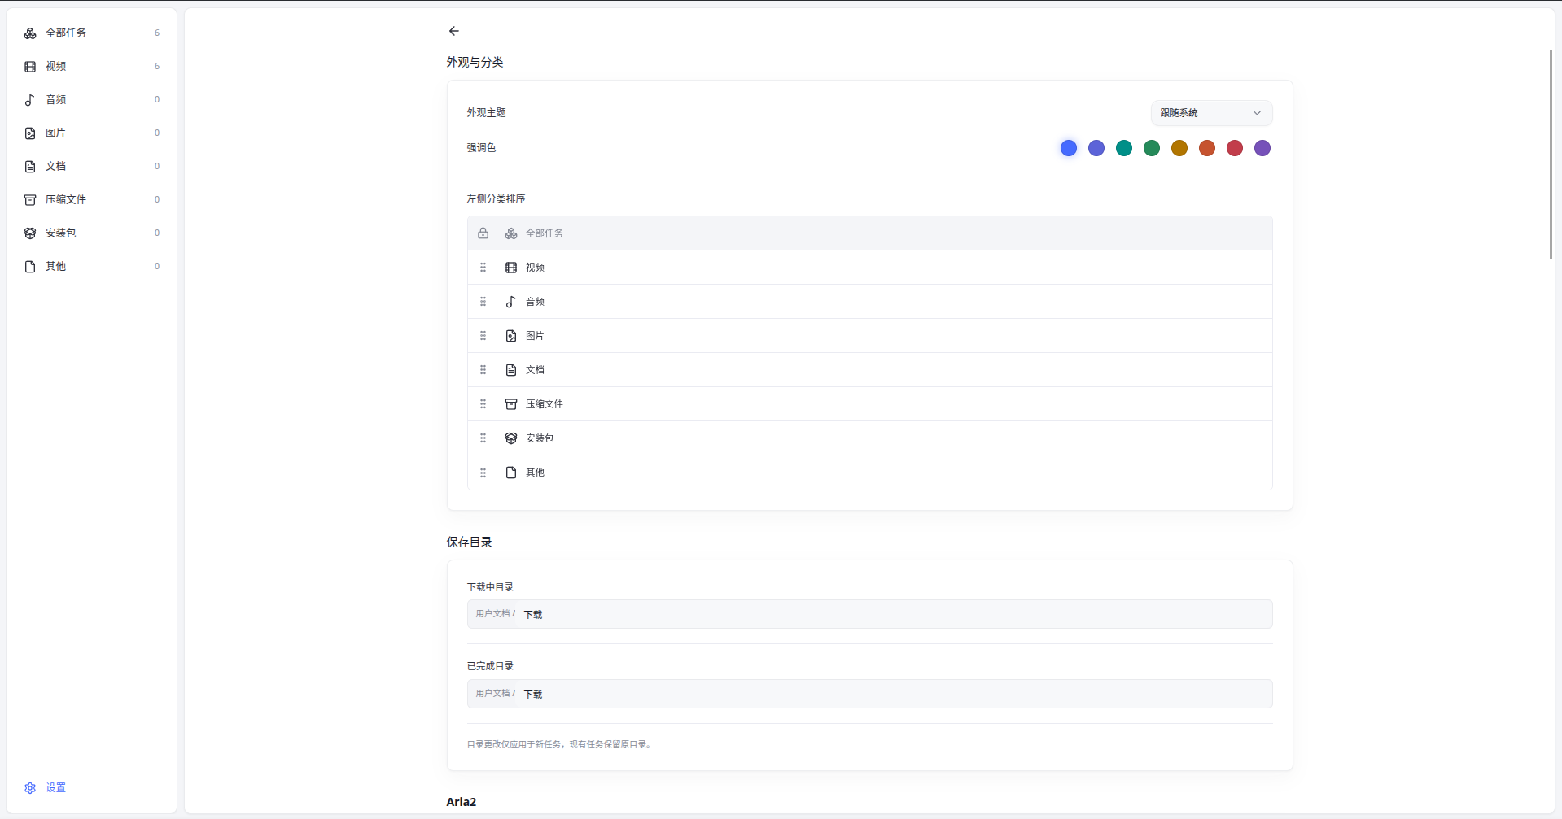Click the 安装包 package icon in sidebar
The image size is (1562, 819).
30,233
